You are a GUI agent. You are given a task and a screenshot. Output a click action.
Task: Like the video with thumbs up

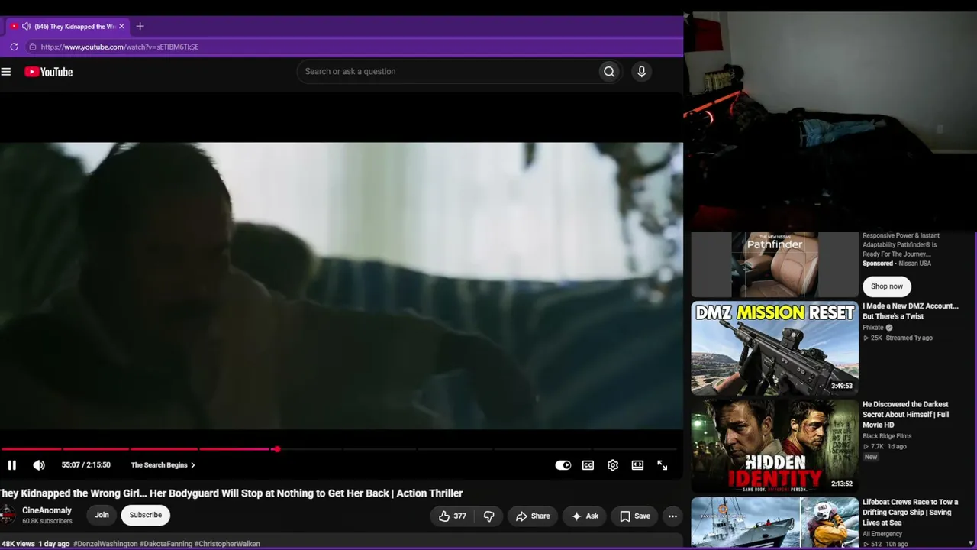453,516
